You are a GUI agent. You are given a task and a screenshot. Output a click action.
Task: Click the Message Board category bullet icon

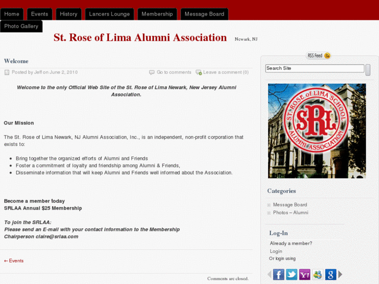[x=269, y=205]
